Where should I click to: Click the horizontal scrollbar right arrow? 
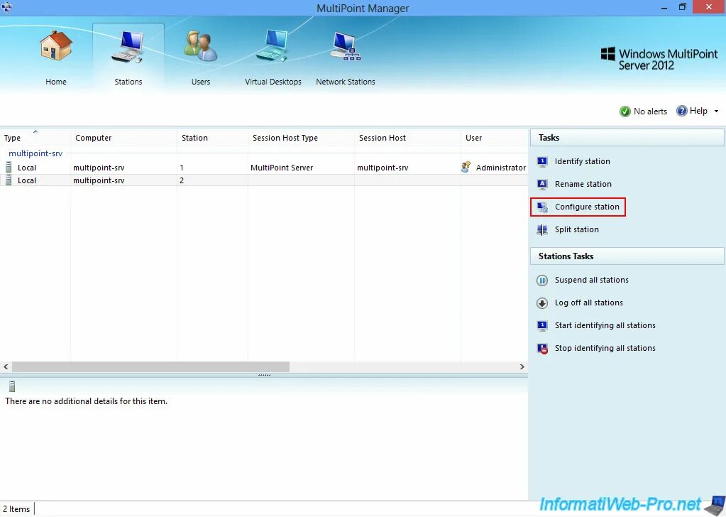click(522, 367)
